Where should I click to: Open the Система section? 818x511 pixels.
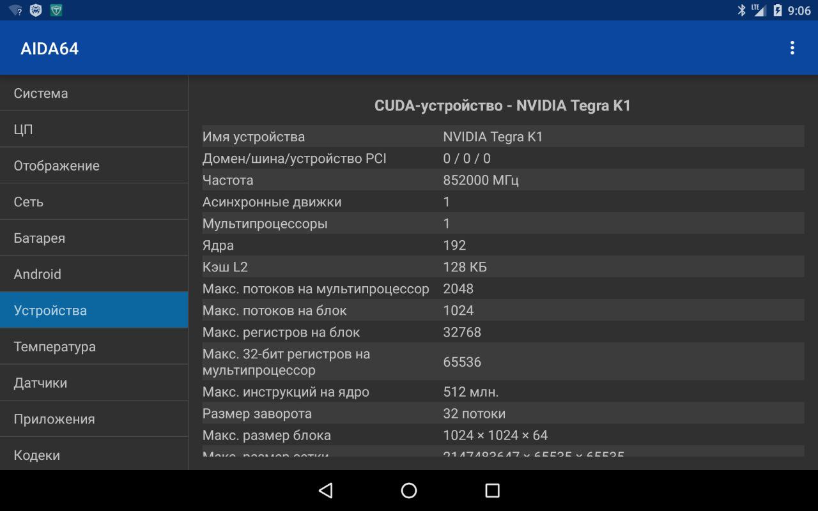coord(94,93)
